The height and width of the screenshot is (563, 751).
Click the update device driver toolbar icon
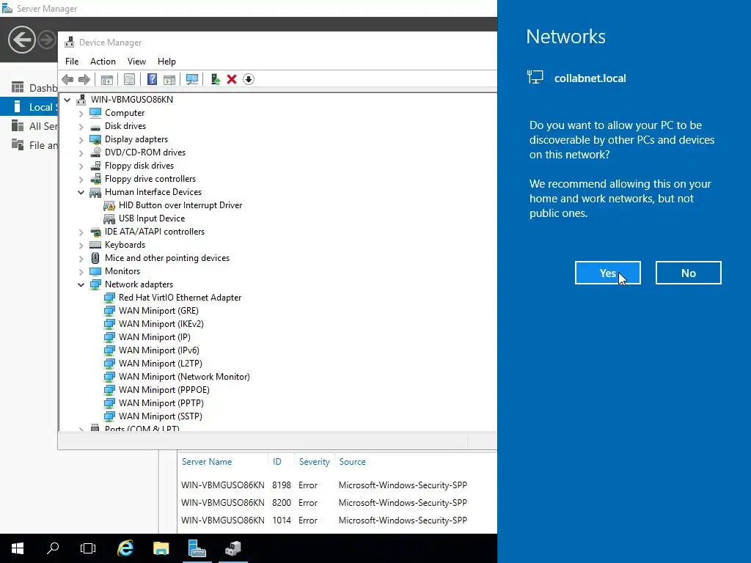tap(215, 79)
